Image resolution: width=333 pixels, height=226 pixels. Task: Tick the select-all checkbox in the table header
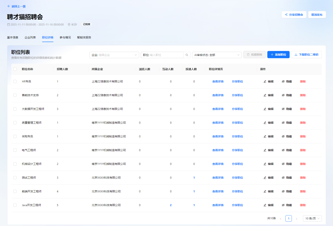(15, 69)
